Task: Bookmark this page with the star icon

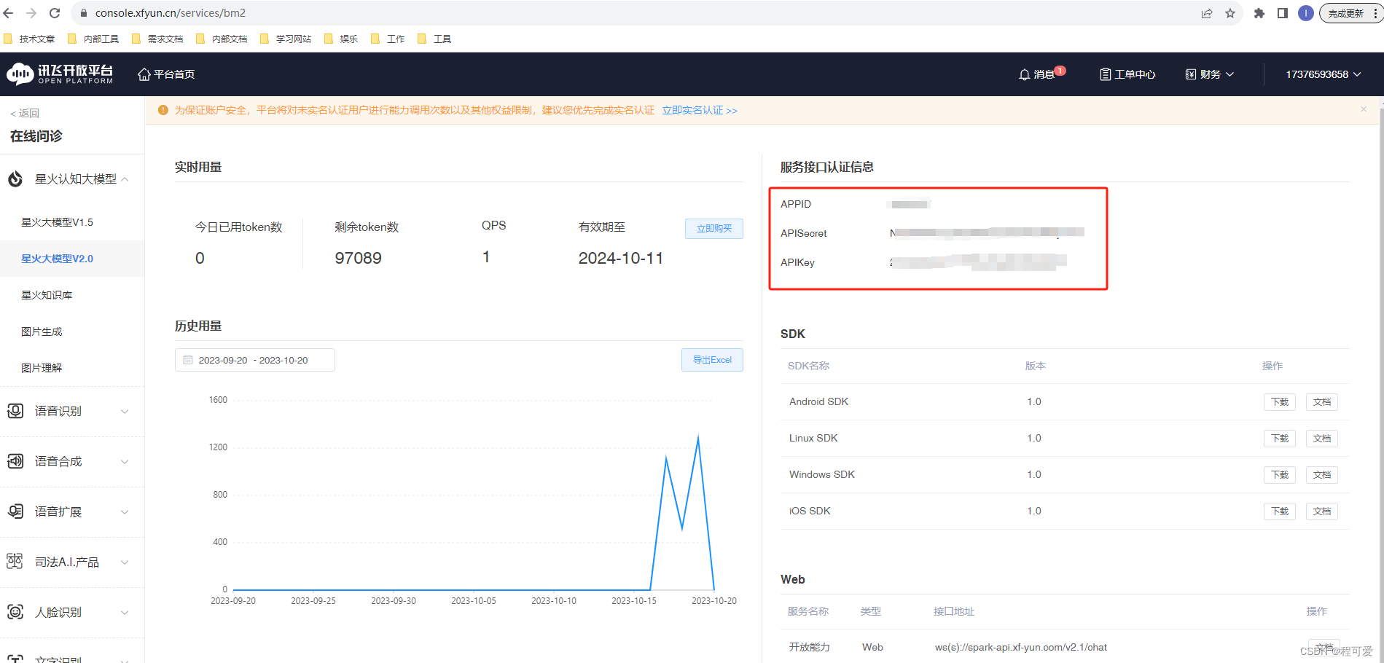Action: pyautogui.click(x=1230, y=13)
